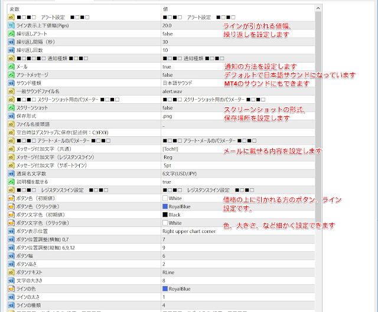The image size is (378, 312).
Task: Edit the 20.0 pips value
Action: coord(167,25)
